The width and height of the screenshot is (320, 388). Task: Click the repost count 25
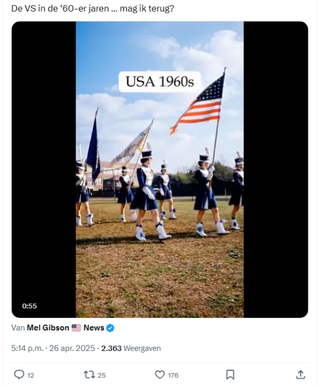click(x=102, y=375)
